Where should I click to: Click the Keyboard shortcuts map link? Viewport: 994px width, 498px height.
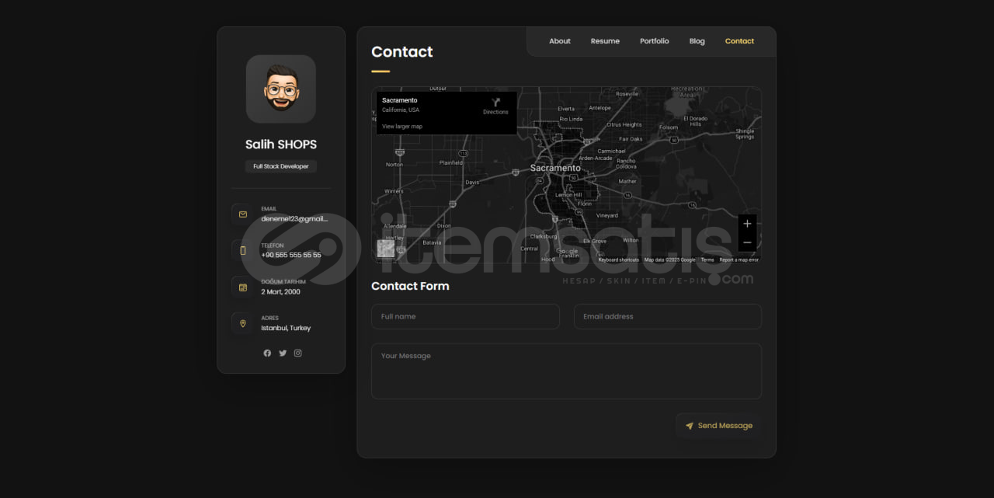point(618,259)
